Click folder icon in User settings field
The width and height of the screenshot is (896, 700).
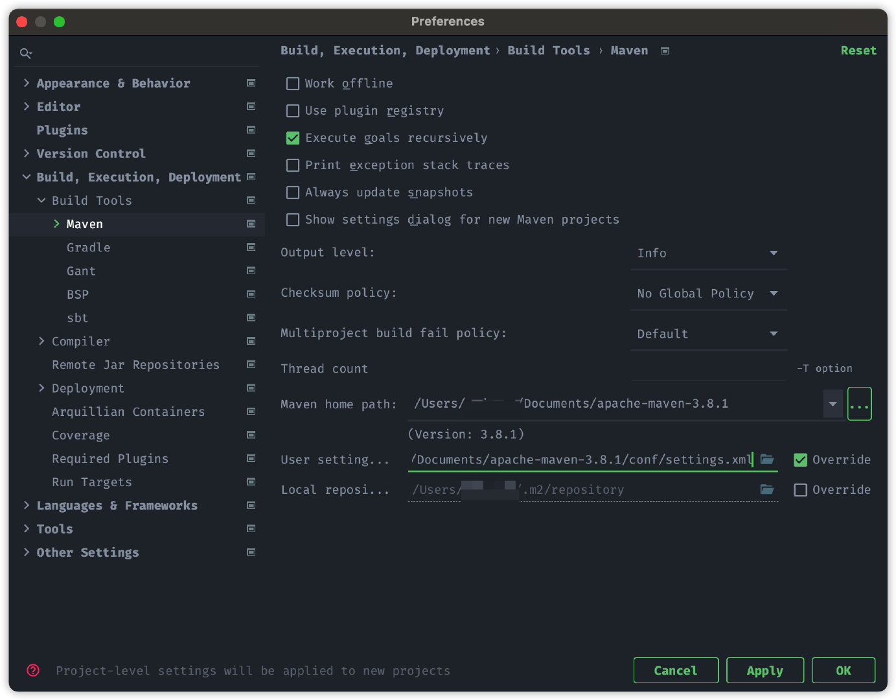(767, 460)
